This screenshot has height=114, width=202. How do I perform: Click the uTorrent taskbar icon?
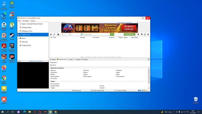click(50, 112)
